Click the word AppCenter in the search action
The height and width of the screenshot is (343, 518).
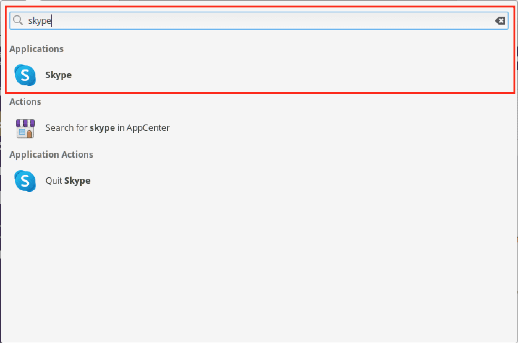tap(148, 128)
